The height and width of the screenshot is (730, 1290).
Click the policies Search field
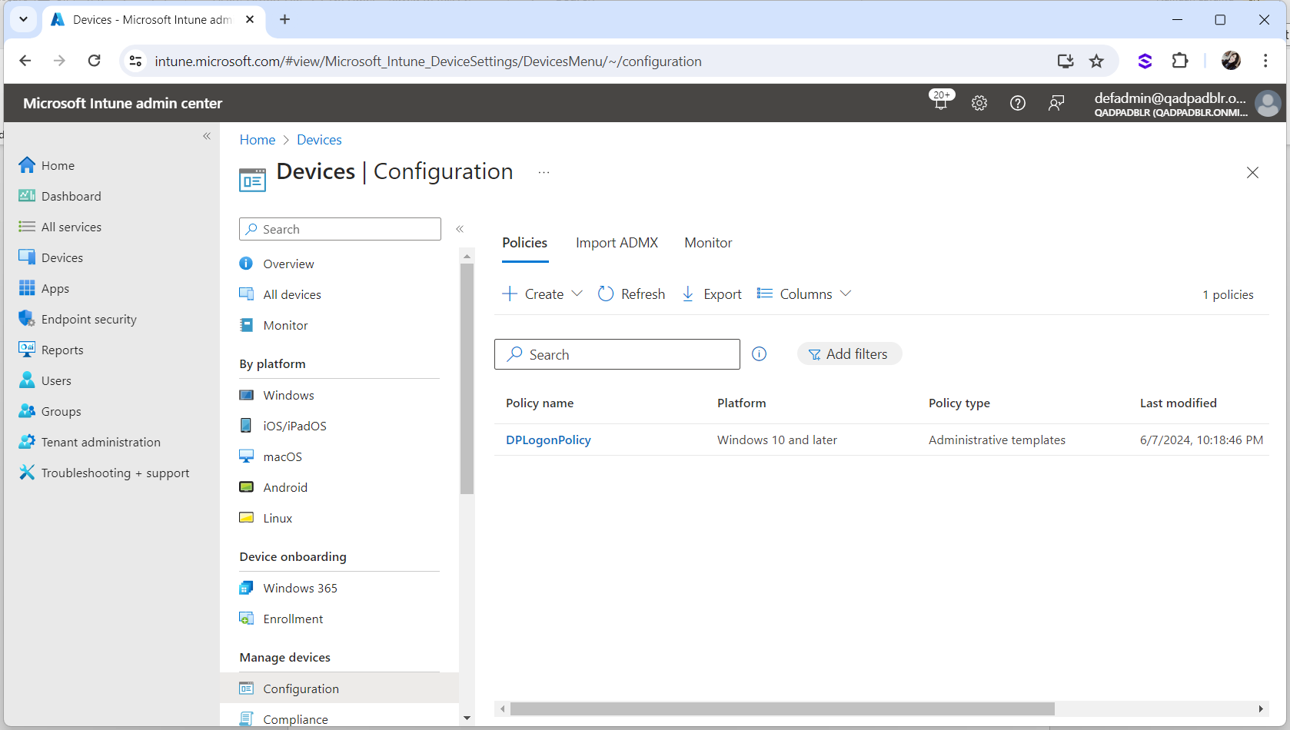pos(617,354)
